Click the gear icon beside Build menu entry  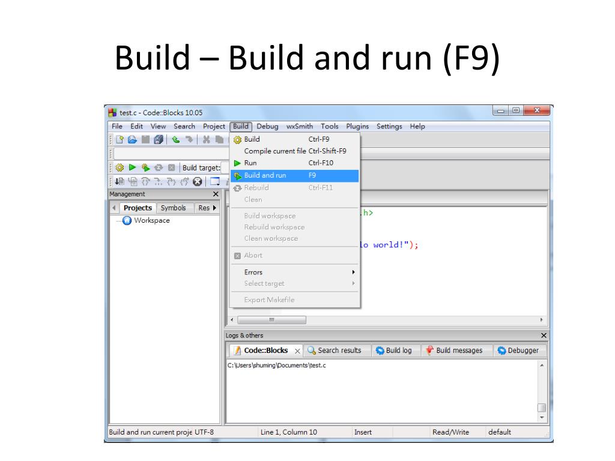237,140
